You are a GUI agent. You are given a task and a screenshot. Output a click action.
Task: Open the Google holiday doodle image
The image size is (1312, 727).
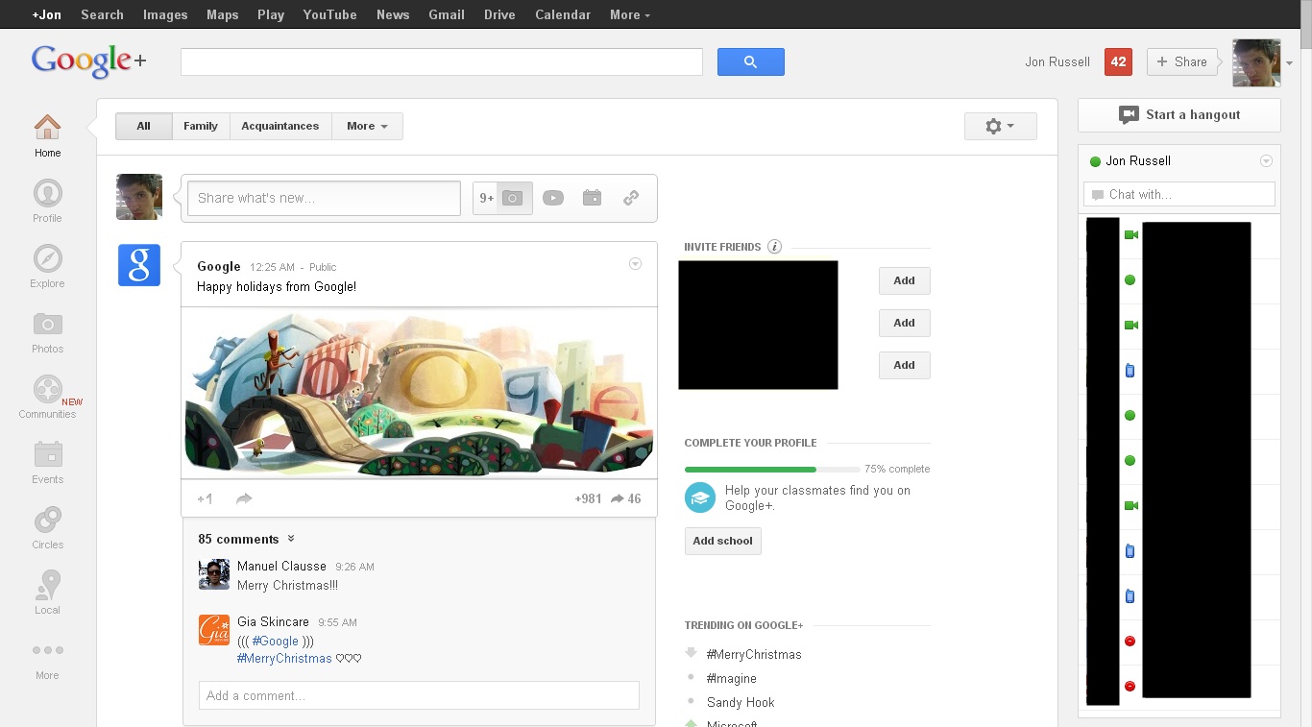click(419, 393)
